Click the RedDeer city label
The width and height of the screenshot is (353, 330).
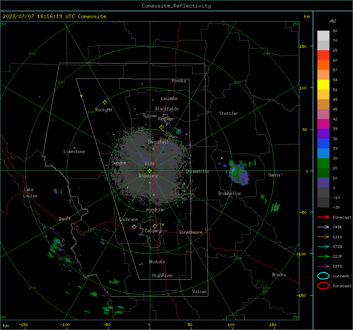click(166, 119)
